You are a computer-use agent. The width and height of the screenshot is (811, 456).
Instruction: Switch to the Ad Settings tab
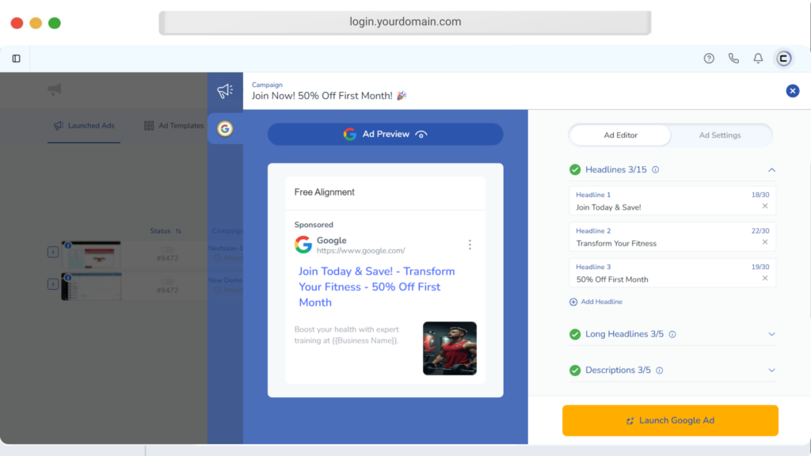[x=719, y=135]
